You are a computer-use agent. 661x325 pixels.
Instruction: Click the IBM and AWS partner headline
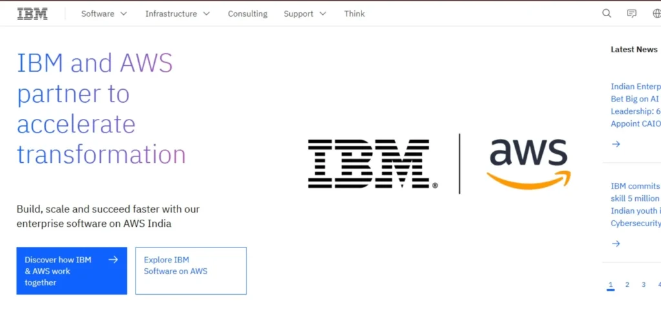101,109
